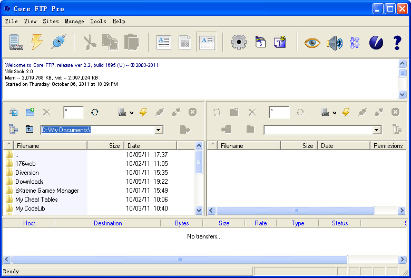The image size is (411, 278).
Task: Toggle the eye view icon in toolbar
Action: 312,42
